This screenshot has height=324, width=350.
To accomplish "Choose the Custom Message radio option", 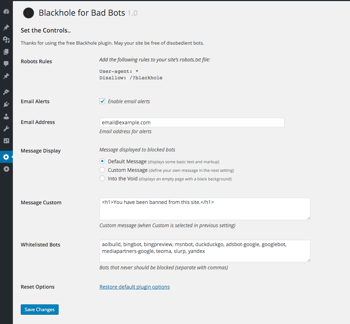I will 102,170.
